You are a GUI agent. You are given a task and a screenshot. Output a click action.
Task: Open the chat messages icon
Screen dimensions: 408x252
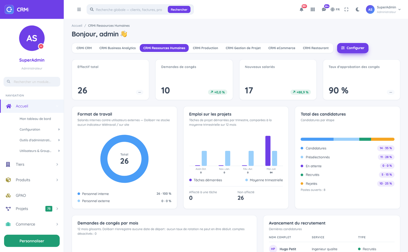(x=324, y=9)
